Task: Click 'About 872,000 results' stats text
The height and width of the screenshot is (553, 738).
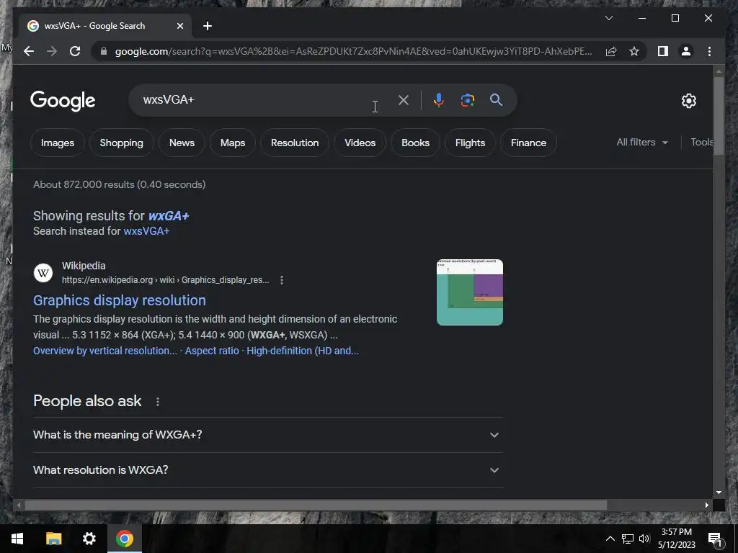Action: (x=119, y=184)
